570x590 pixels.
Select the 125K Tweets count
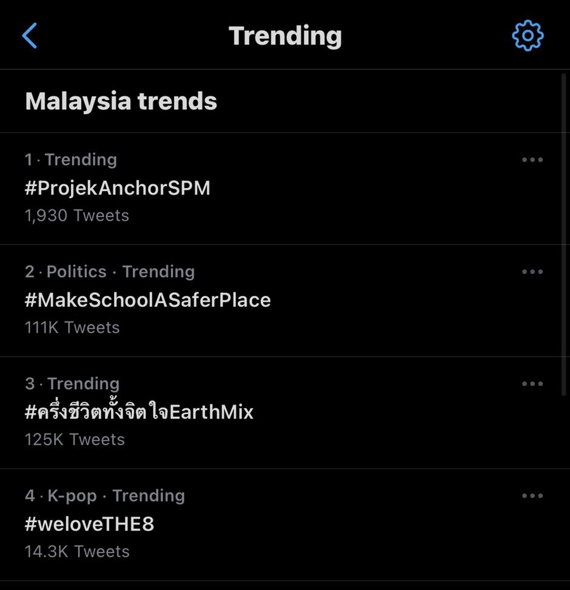point(75,440)
